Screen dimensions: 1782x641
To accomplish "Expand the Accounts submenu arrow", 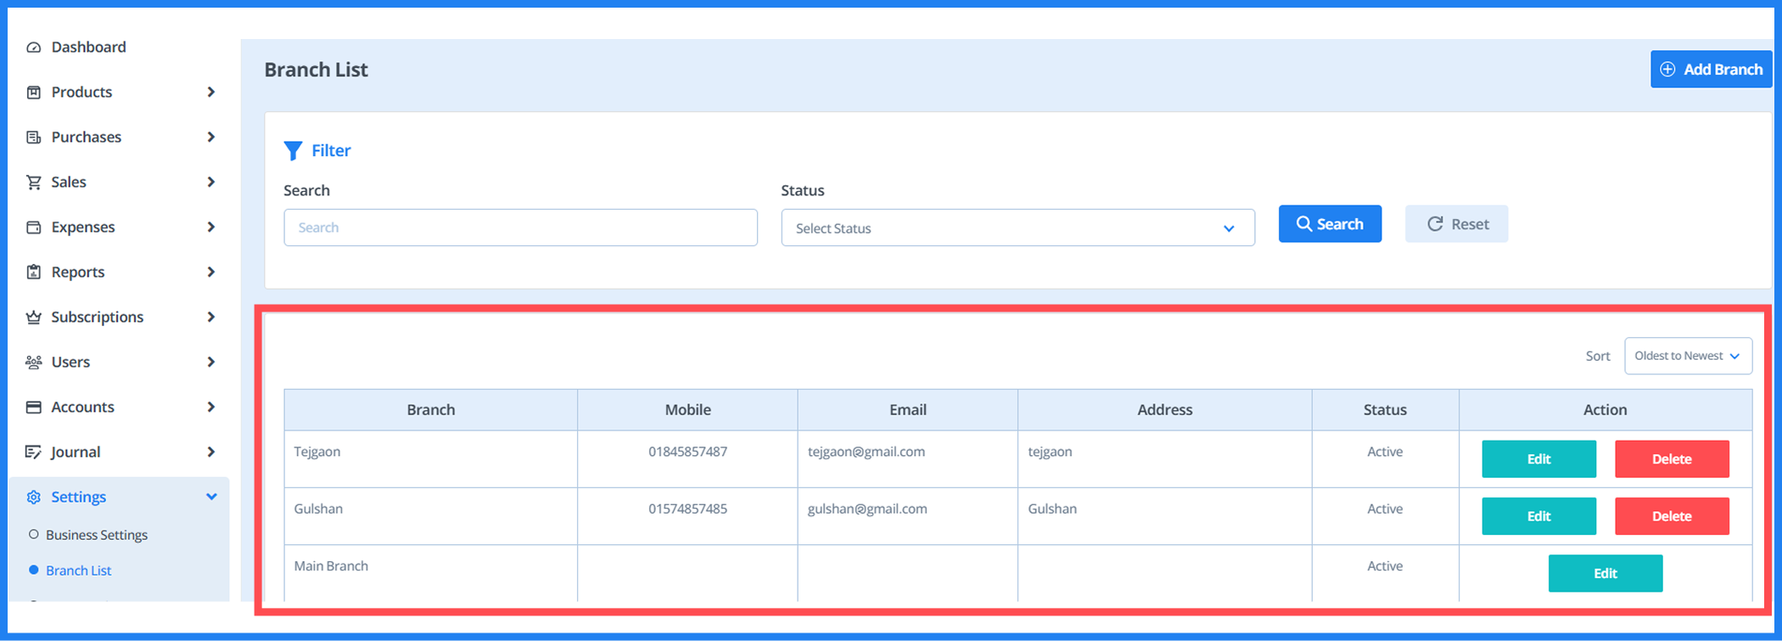I will pos(211,408).
